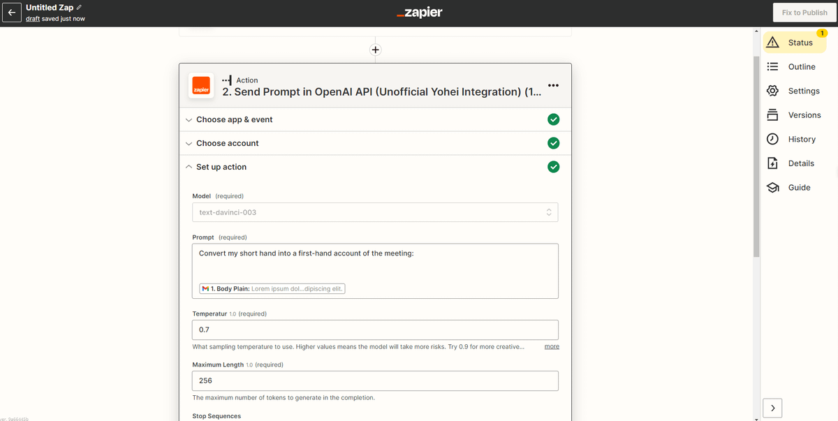Expand the Choose app & event section
Viewport: 838px width, 421px height.
point(234,119)
